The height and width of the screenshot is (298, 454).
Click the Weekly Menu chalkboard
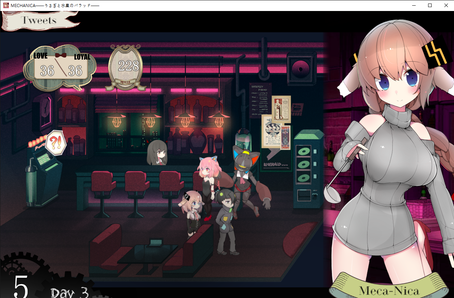(260, 100)
